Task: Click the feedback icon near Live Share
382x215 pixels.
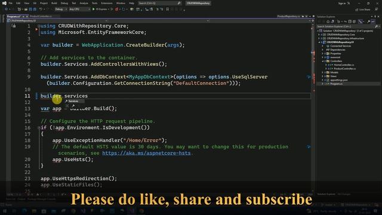Action: (377, 10)
